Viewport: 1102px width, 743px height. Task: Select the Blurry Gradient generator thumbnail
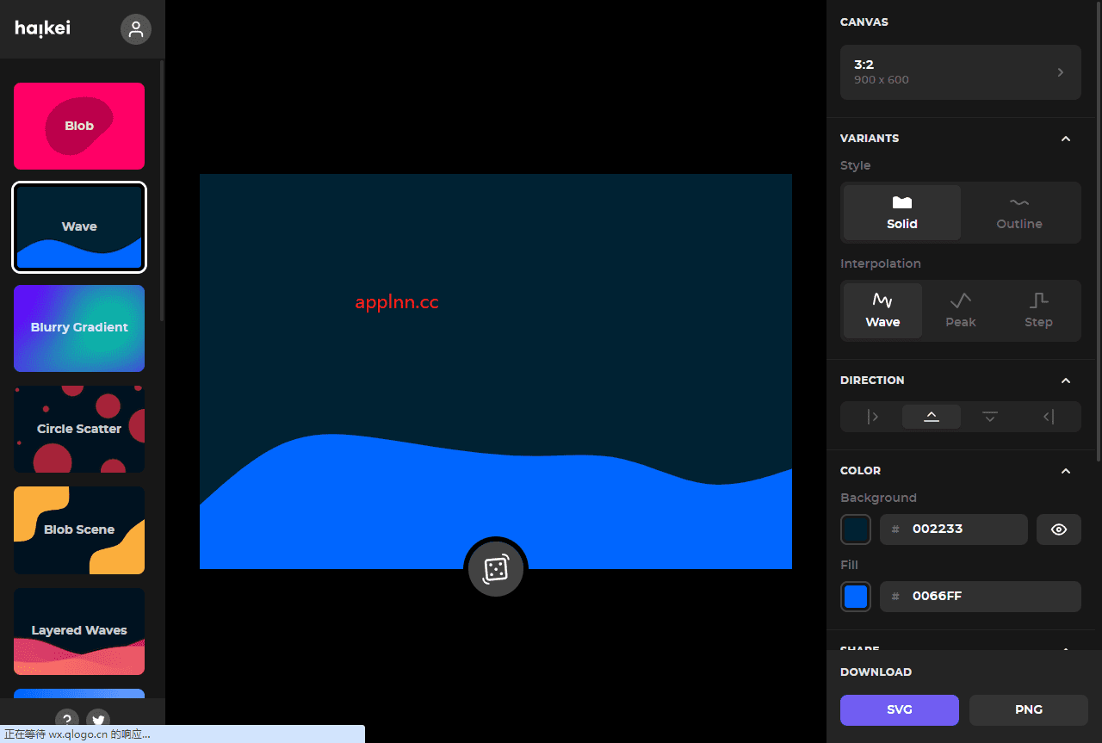(x=79, y=328)
